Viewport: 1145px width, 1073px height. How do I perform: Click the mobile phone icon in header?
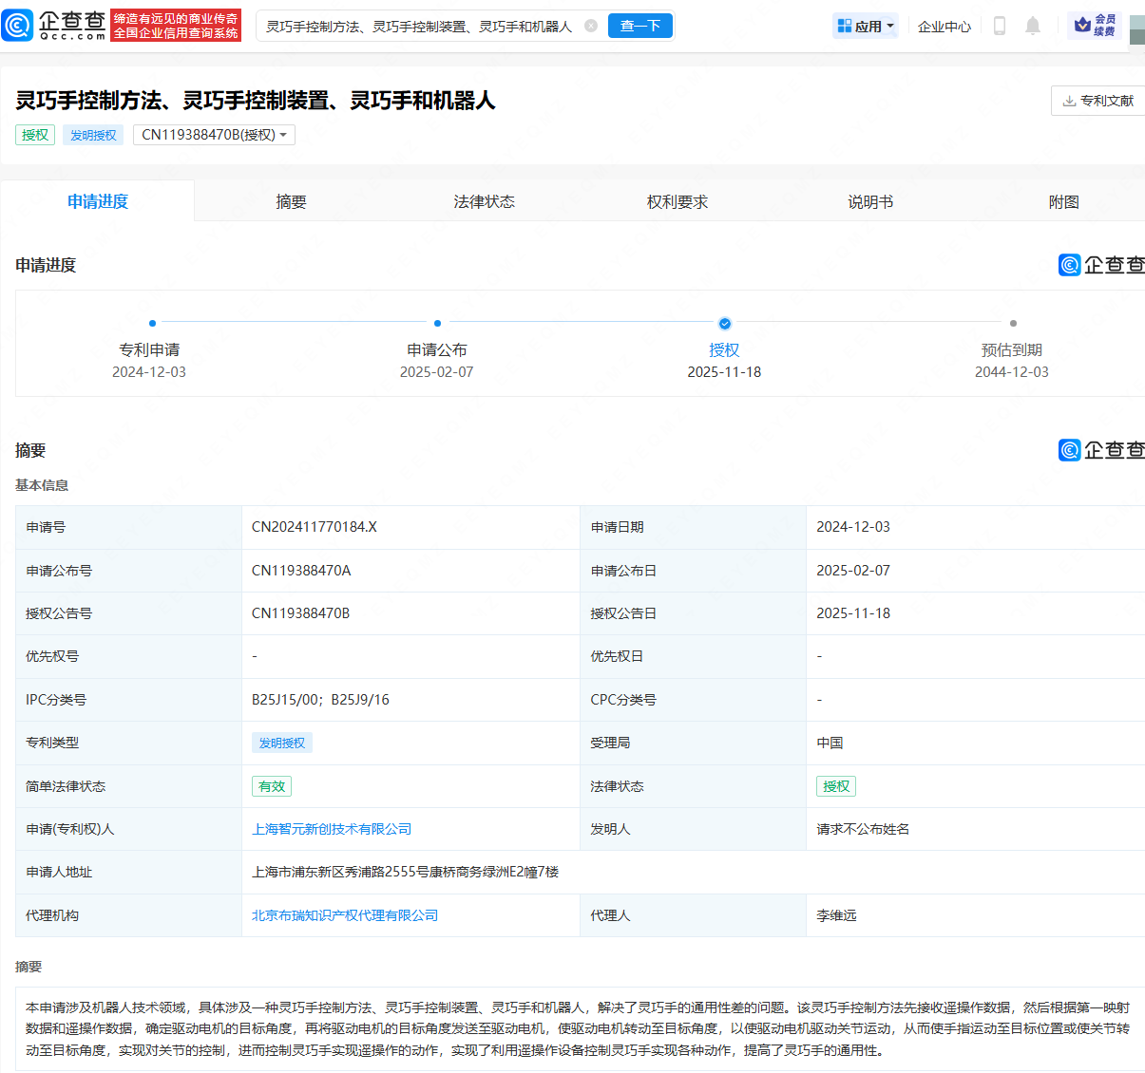[x=999, y=26]
